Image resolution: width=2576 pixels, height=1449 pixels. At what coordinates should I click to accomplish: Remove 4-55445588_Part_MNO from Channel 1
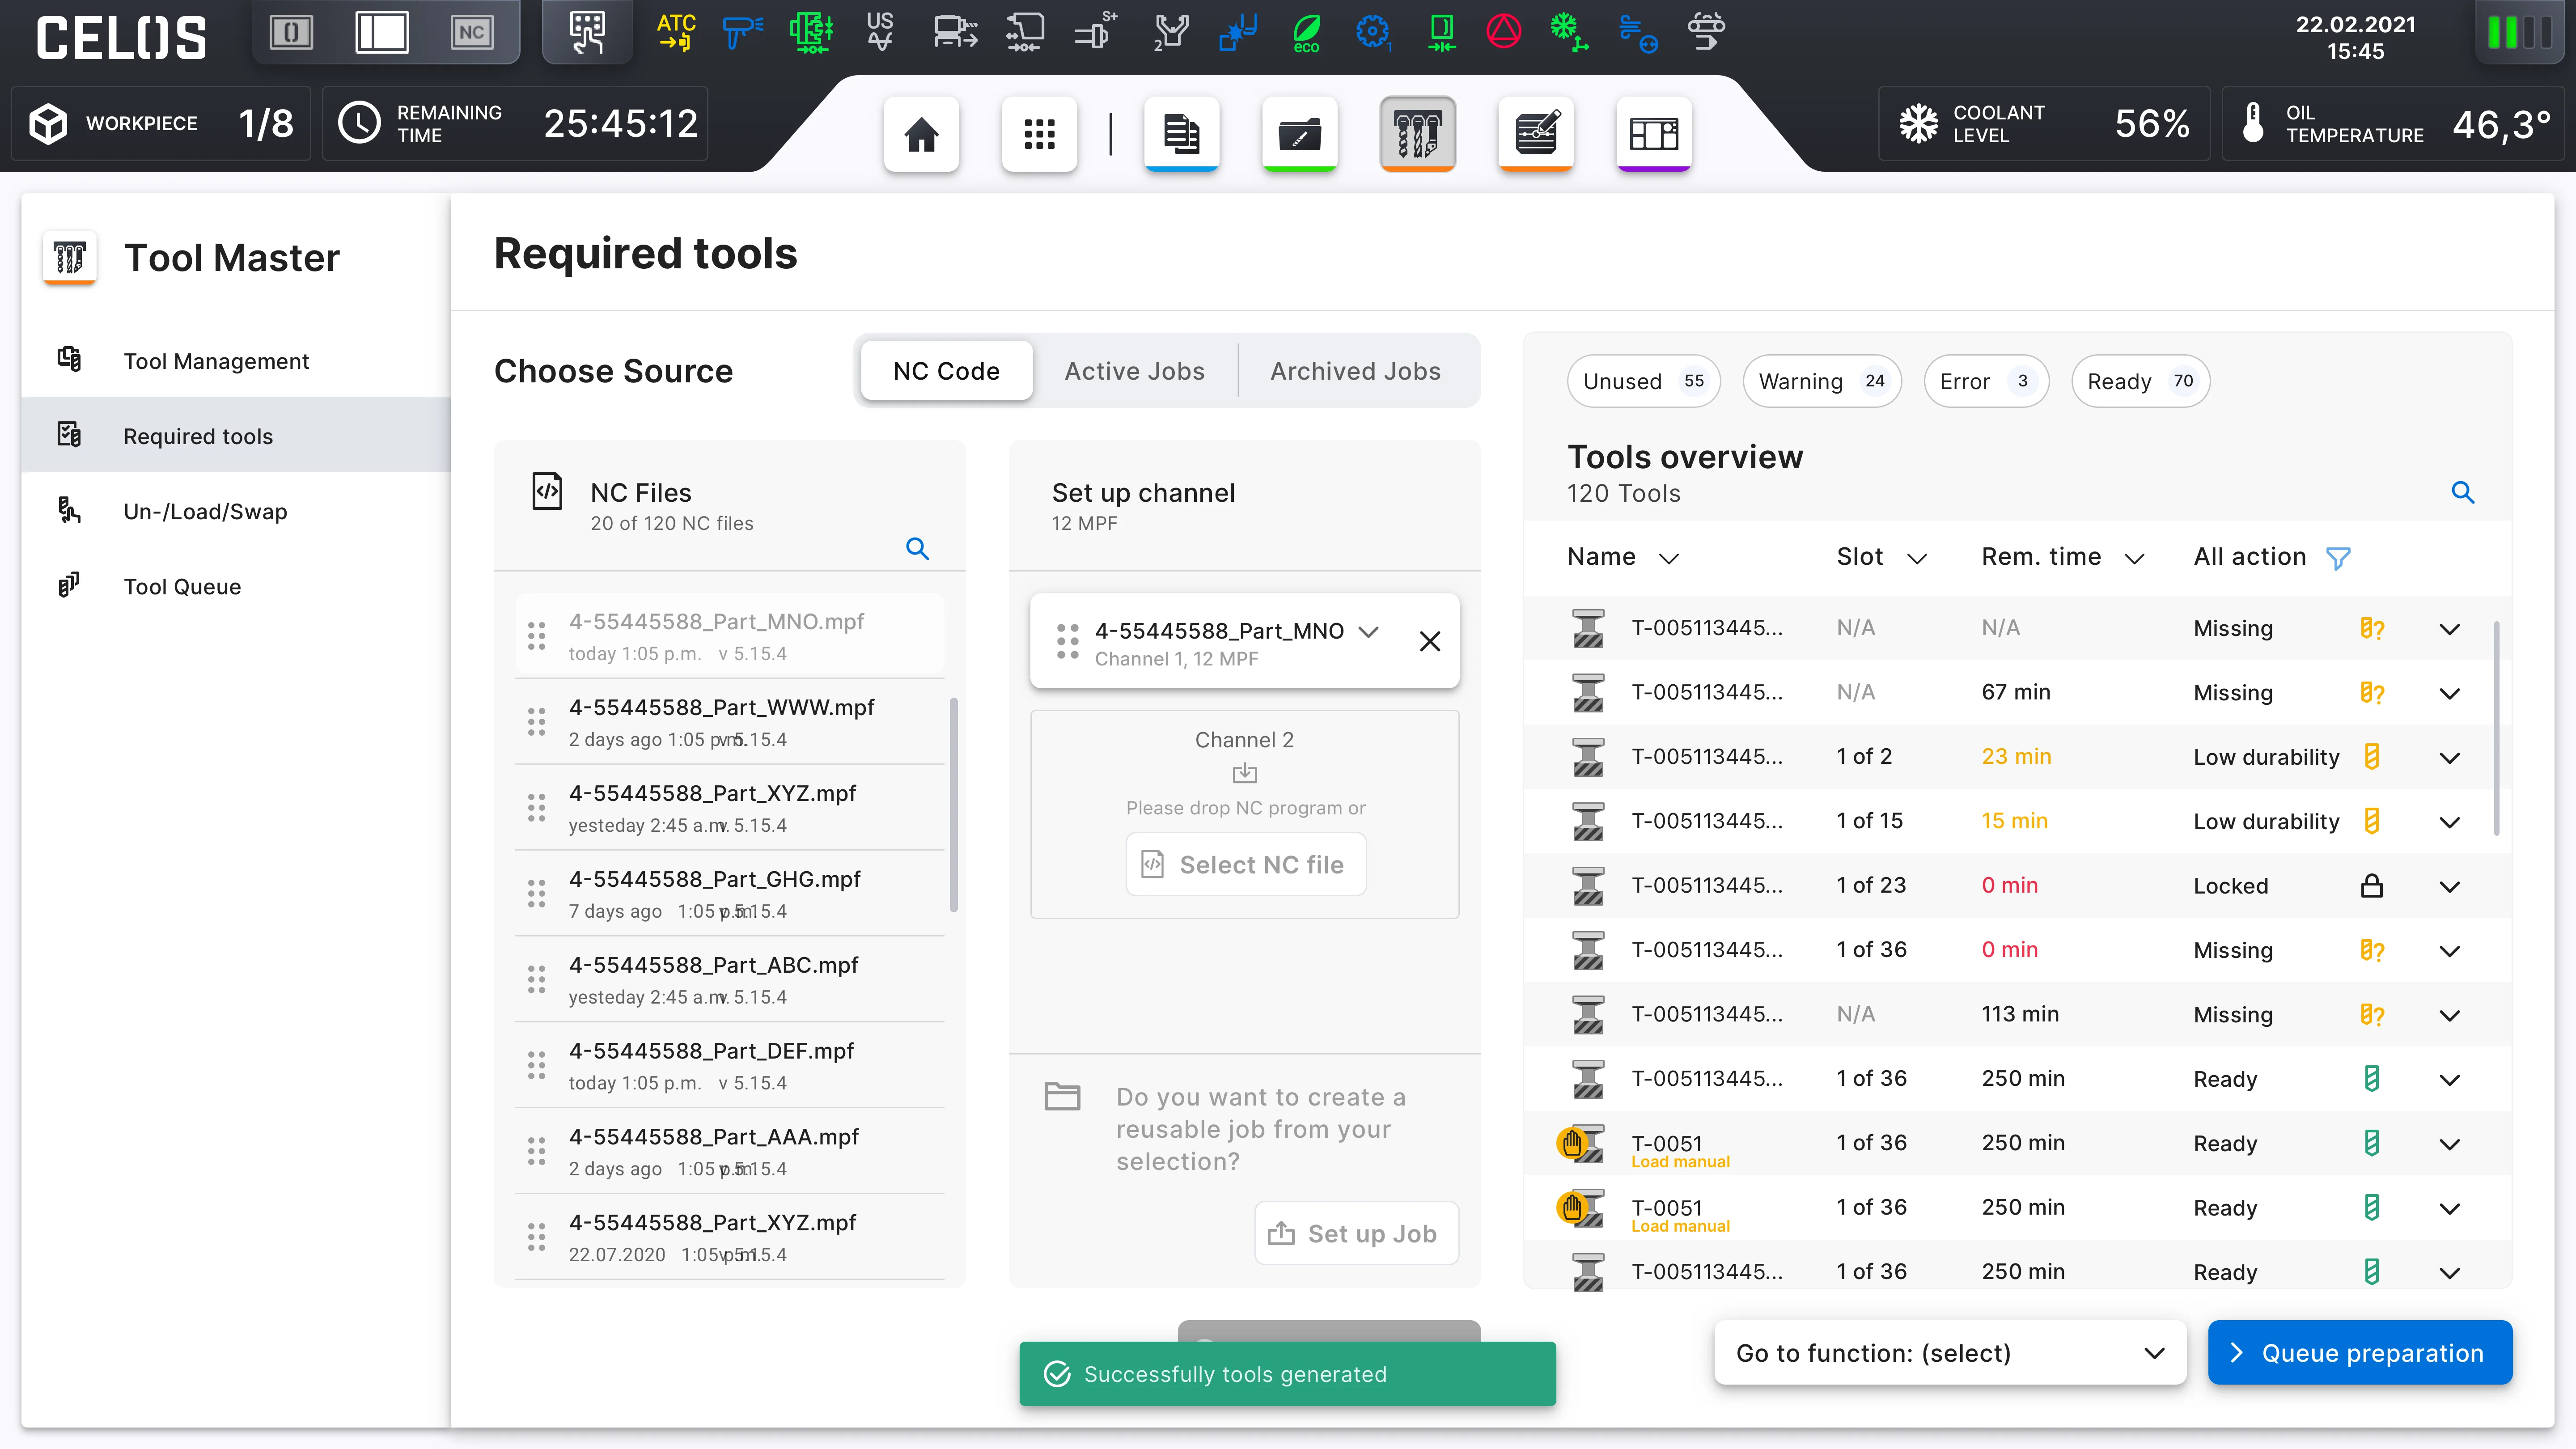(x=1430, y=641)
